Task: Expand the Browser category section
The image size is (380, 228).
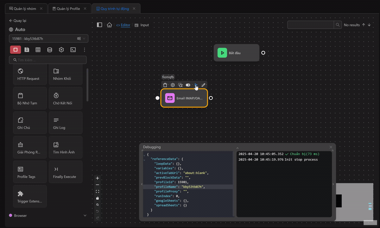Action: click(x=47, y=216)
